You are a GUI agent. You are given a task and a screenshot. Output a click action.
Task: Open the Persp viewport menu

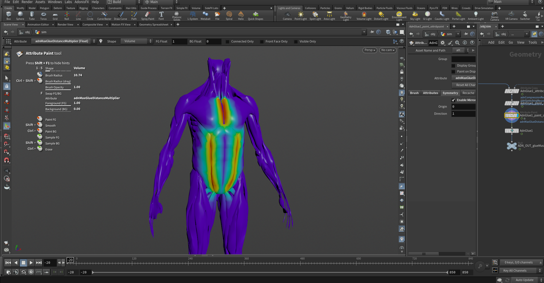click(369, 50)
